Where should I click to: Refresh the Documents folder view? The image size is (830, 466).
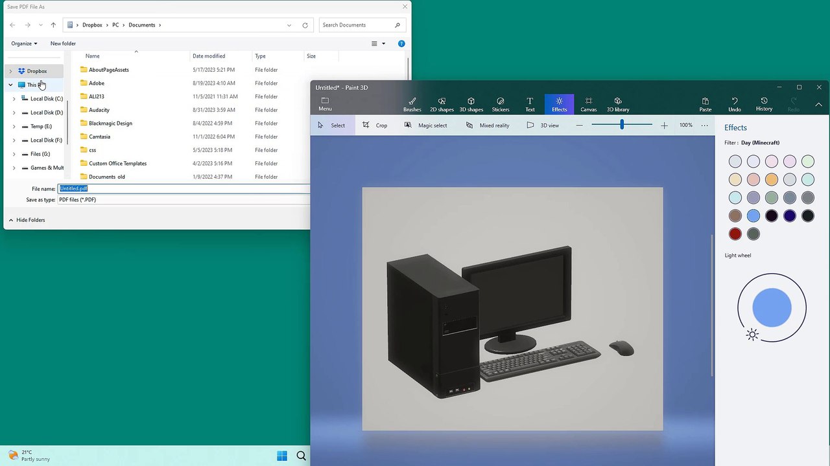tap(305, 25)
